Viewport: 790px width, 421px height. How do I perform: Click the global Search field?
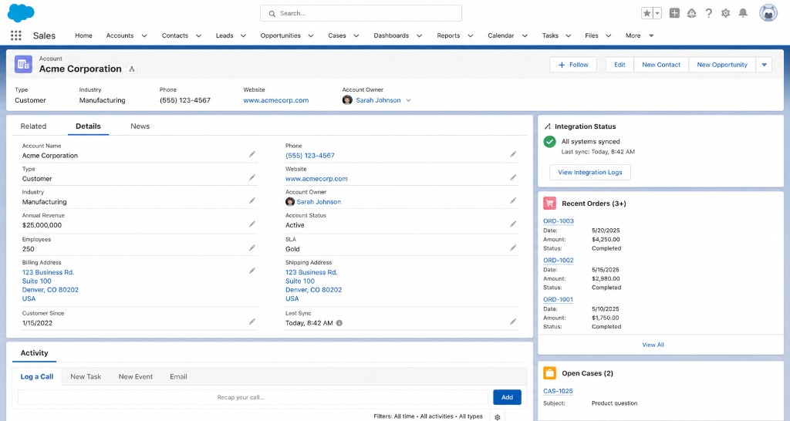click(x=361, y=13)
